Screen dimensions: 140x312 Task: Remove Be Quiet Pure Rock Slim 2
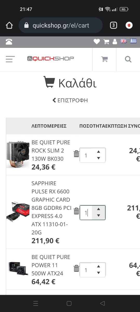(76, 154)
